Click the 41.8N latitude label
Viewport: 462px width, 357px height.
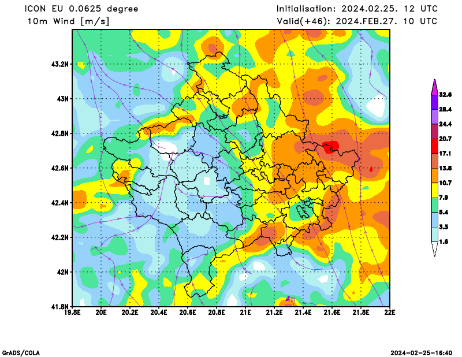tap(60, 307)
